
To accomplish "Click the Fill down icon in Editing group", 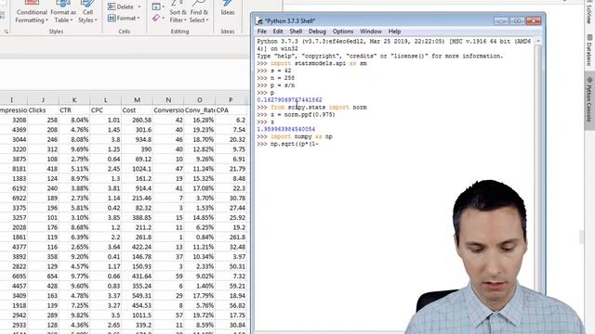I will [x=156, y=6].
